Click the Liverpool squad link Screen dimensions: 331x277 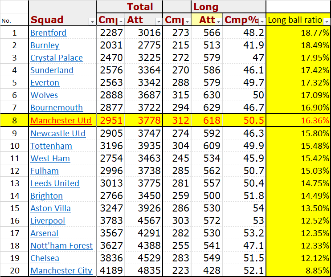pos(48,221)
